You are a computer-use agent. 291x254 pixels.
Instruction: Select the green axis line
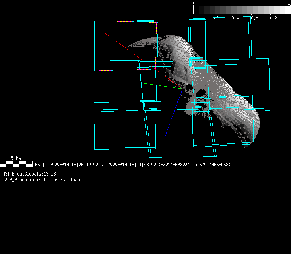[161, 86]
